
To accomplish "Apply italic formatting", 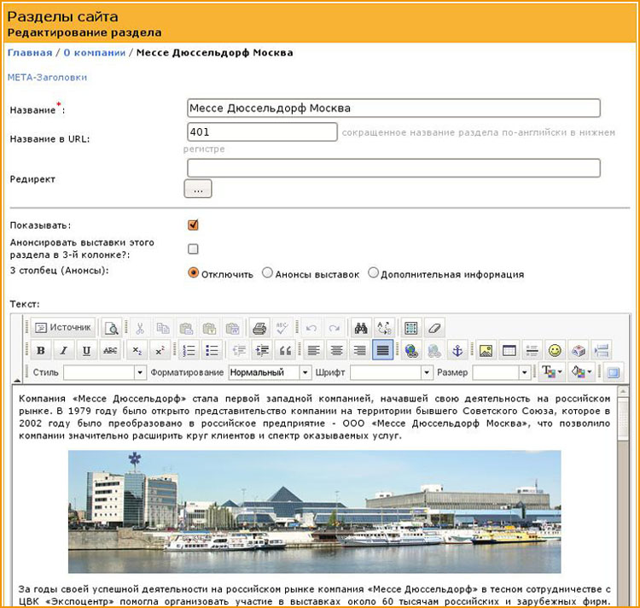I will coord(63,350).
